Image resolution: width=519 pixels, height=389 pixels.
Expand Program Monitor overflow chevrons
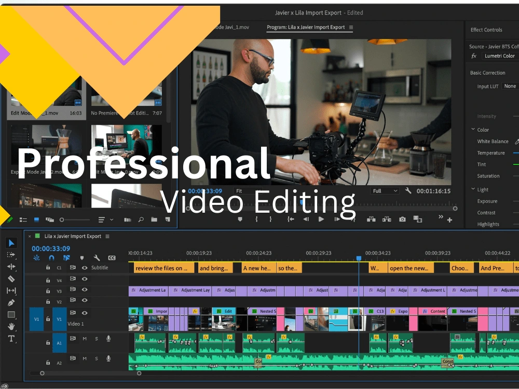tap(441, 217)
